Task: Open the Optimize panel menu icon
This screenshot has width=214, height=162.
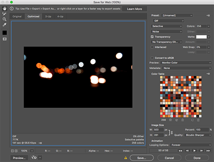Action: tap(208, 15)
